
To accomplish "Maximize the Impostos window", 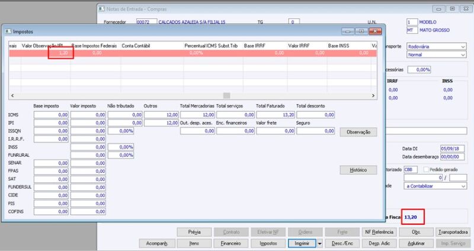I will tap(361, 31).
